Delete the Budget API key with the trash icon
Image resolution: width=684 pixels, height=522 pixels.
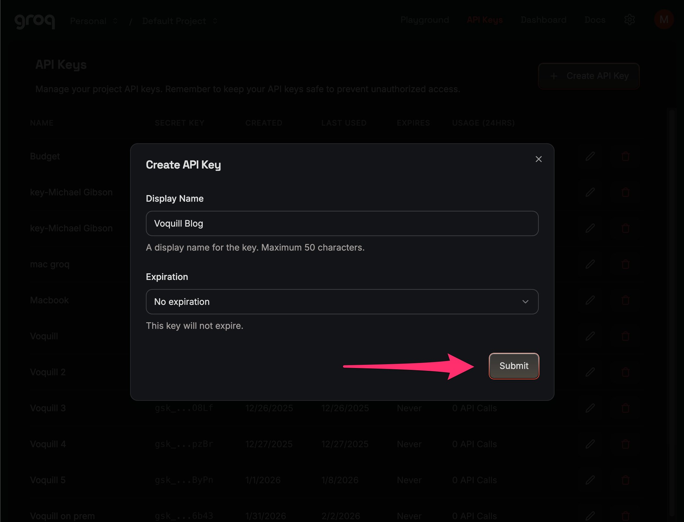point(625,156)
